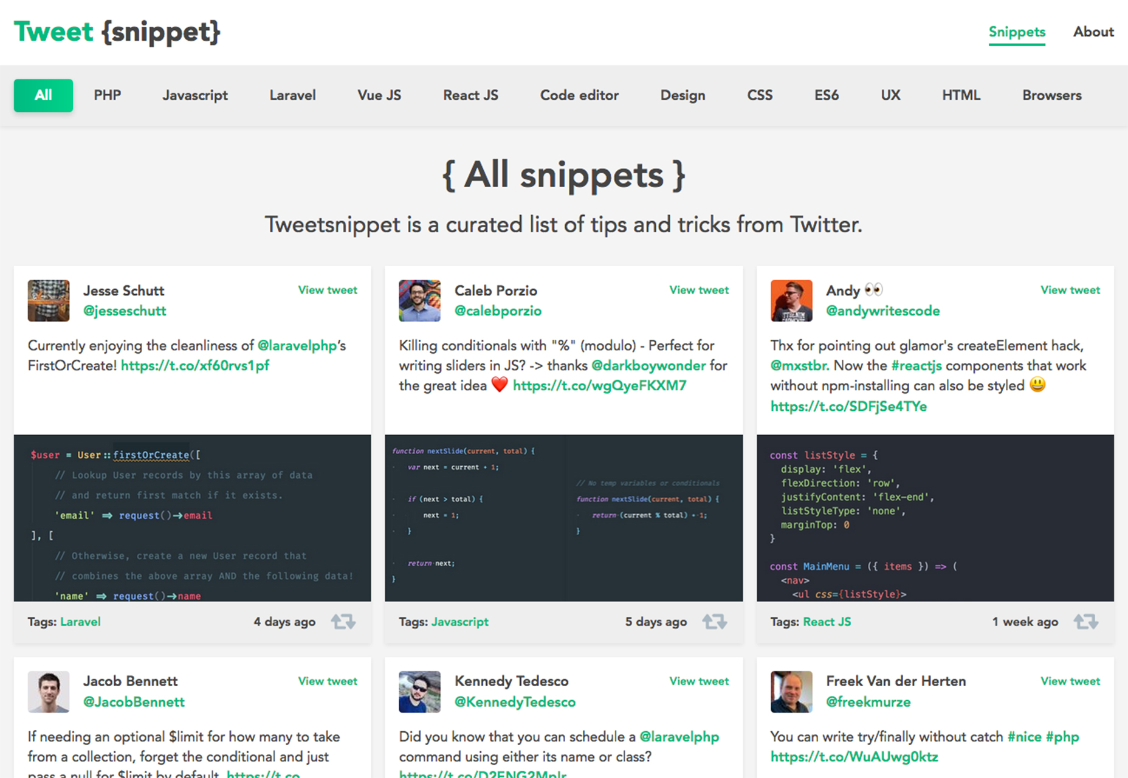Click the '{ All snippets }' heading
The height and width of the screenshot is (778, 1128).
564,176
